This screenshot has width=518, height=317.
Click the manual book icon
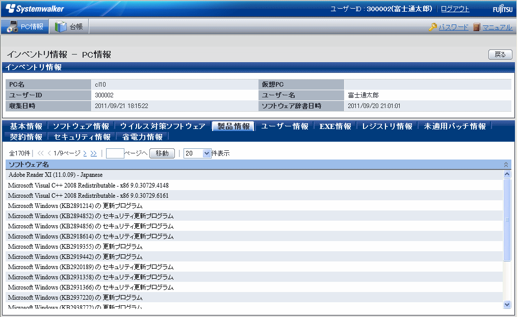click(x=476, y=27)
